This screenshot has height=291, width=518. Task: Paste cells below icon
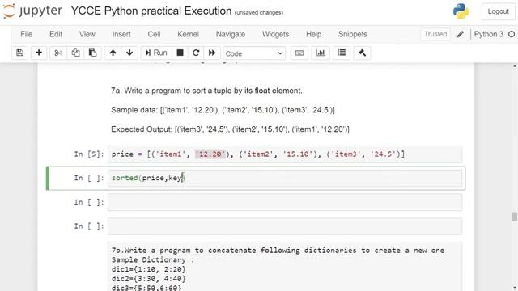tap(93, 53)
